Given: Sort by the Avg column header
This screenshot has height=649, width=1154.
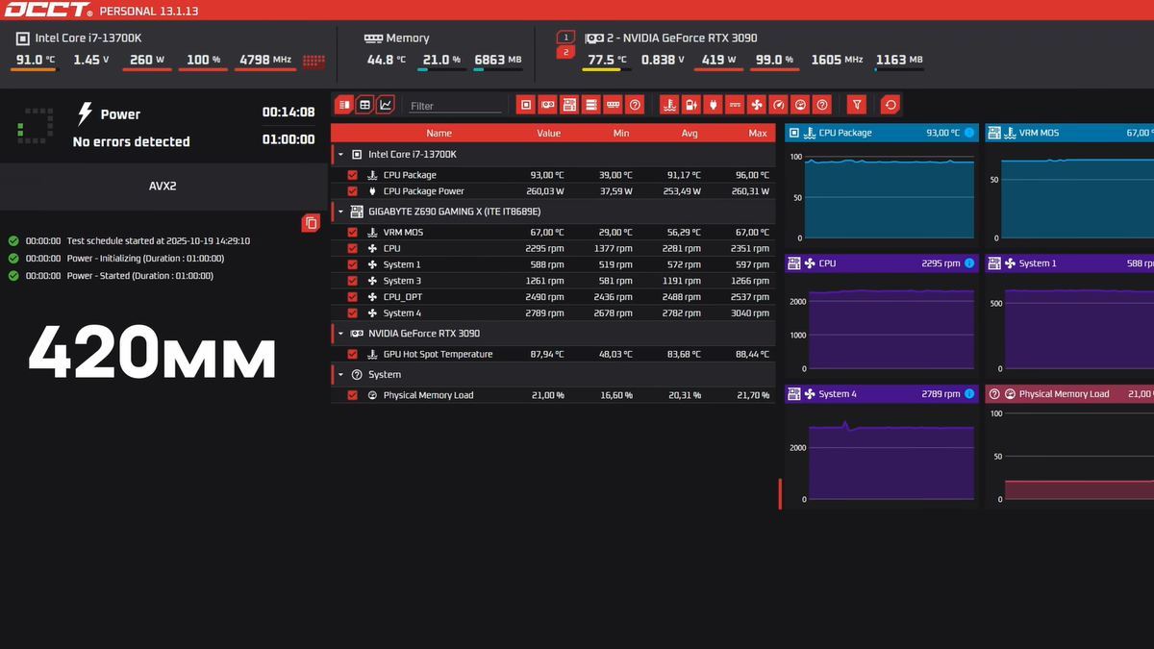Looking at the screenshot, I should (x=690, y=134).
